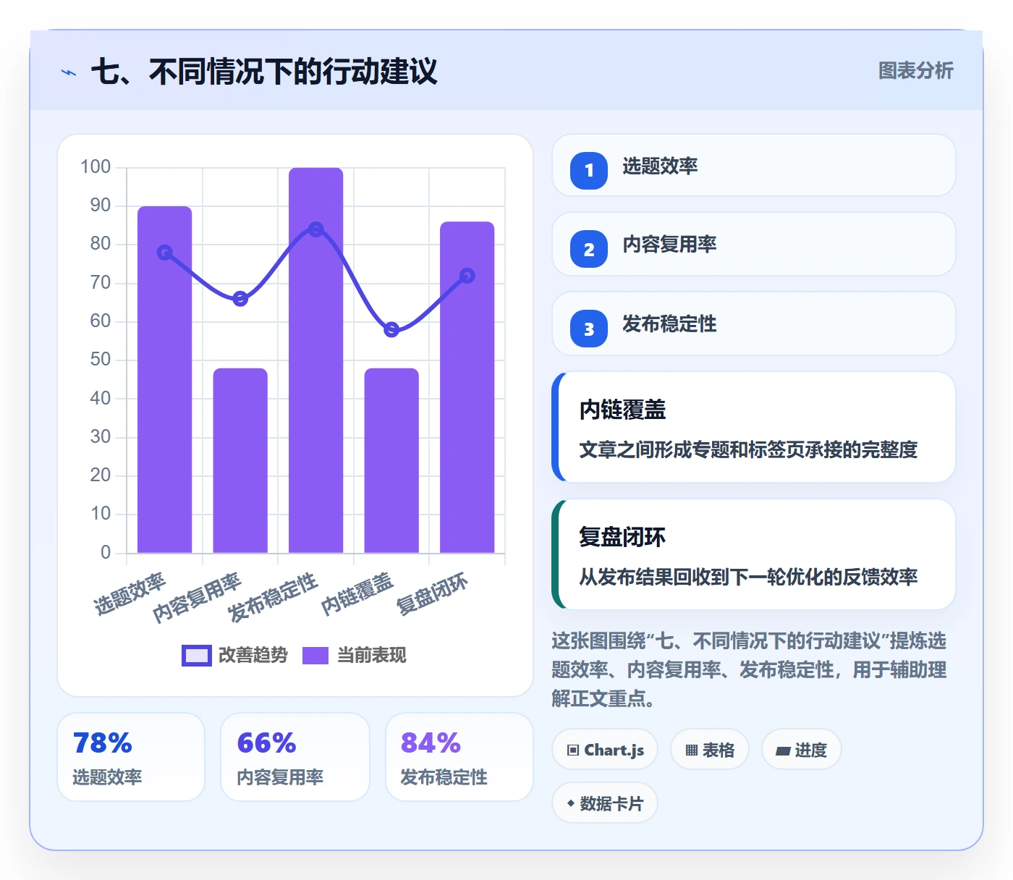Click the 改善趋势 legend label

click(253, 655)
